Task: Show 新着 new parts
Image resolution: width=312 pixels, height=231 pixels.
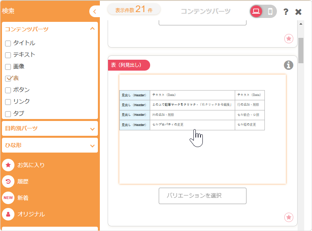Action: click(23, 198)
